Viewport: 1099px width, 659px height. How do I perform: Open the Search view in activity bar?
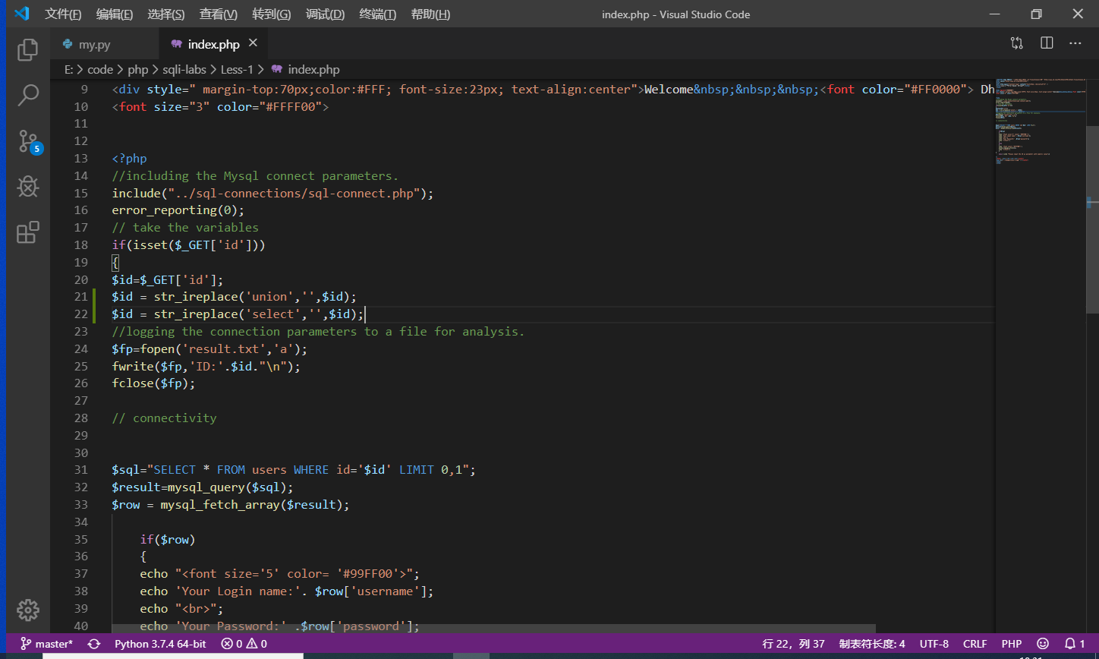point(28,96)
